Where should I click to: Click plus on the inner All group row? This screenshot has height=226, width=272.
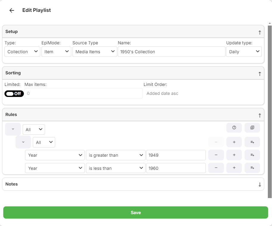click(x=234, y=142)
